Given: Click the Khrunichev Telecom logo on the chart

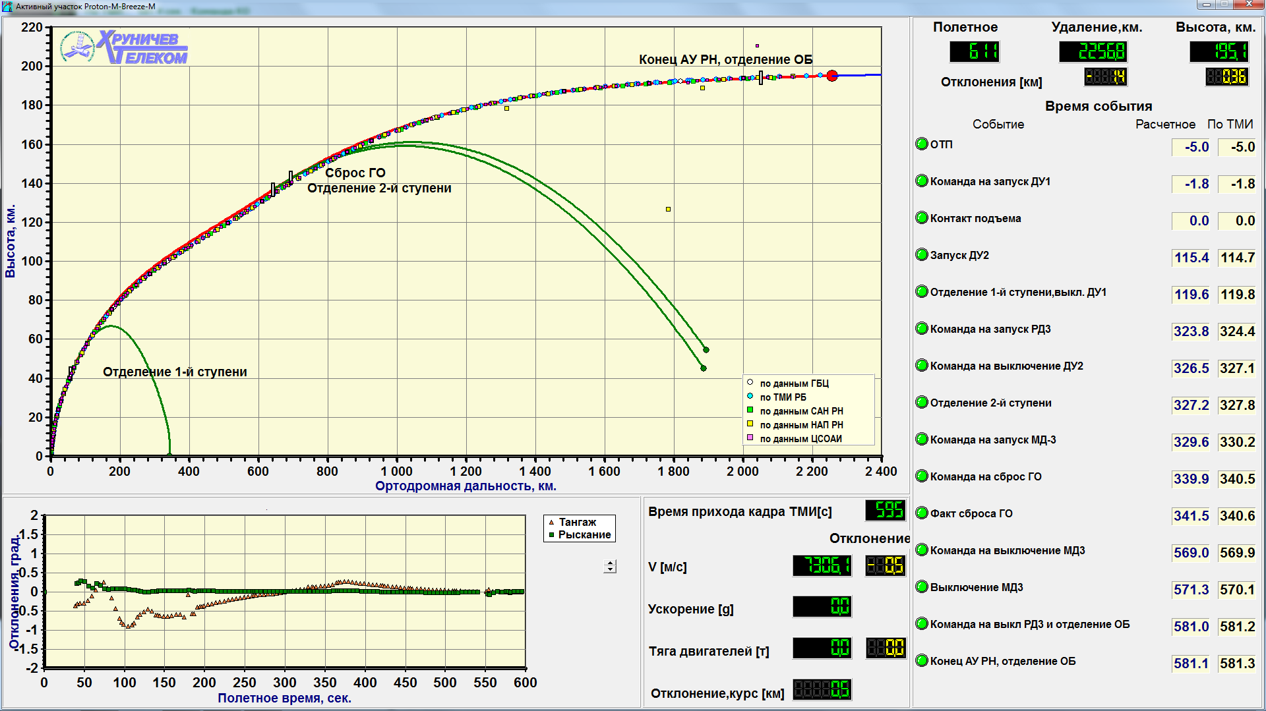Looking at the screenshot, I should [x=124, y=47].
